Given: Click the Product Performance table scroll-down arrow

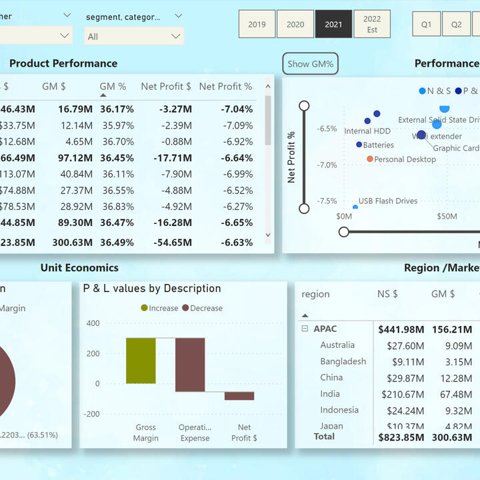Looking at the screenshot, I should point(268,235).
